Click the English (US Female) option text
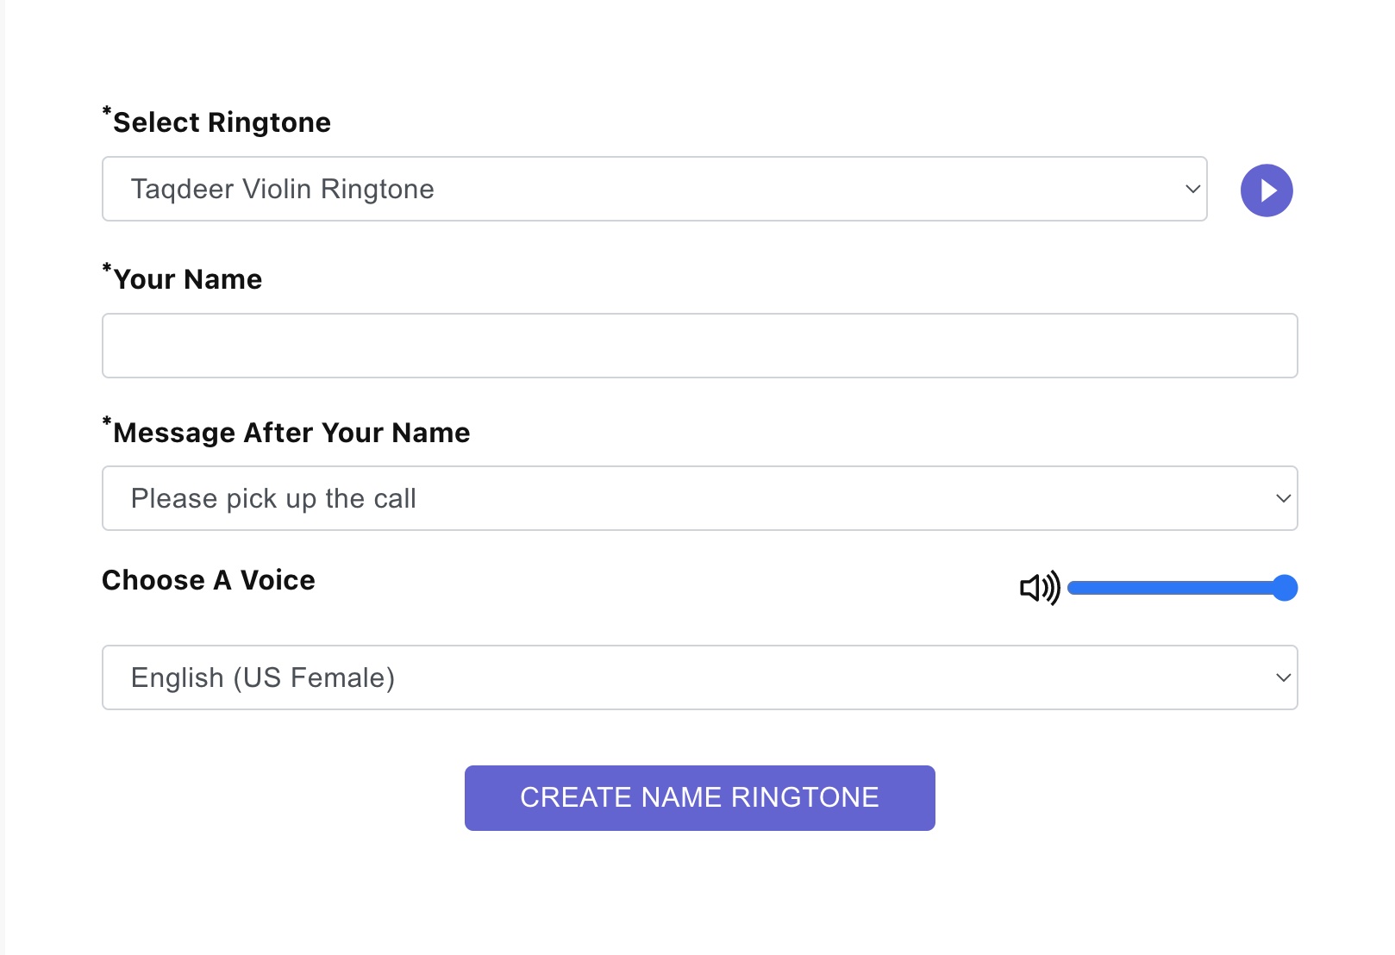 (263, 677)
